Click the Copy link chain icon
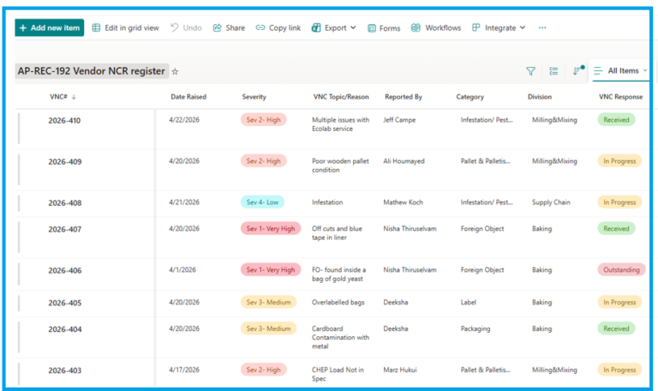The height and width of the screenshot is (391, 658). 260,27
